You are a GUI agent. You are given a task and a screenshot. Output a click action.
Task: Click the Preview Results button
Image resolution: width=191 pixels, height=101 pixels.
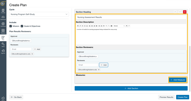coord(166,97)
